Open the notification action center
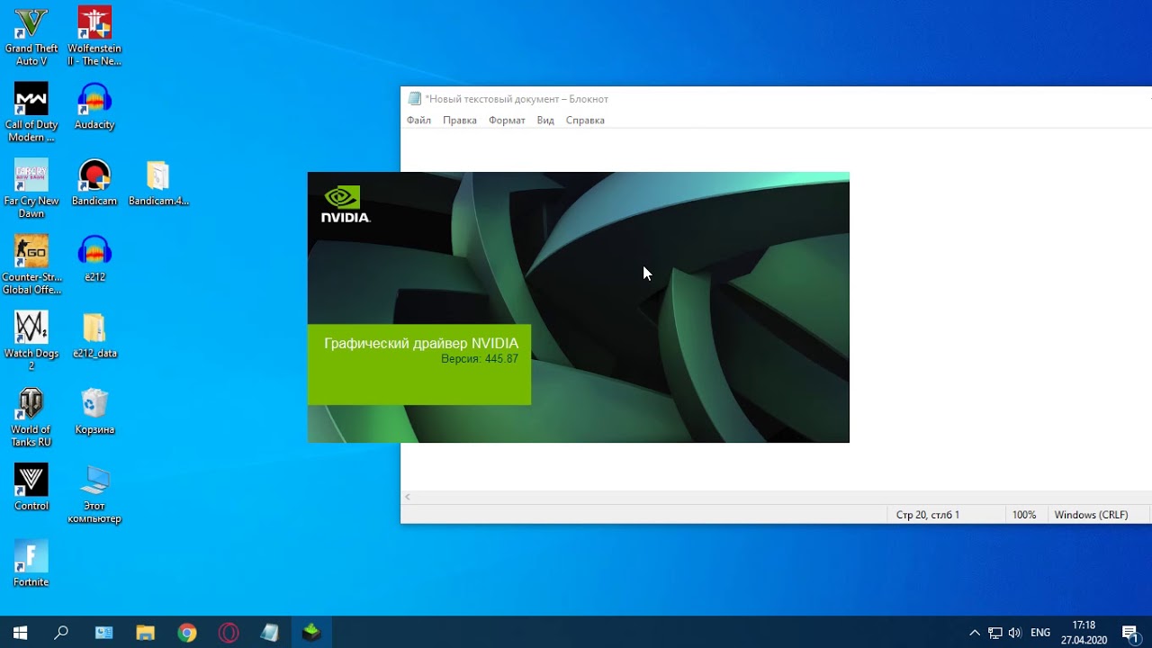1152x648 pixels. pos(1130,633)
